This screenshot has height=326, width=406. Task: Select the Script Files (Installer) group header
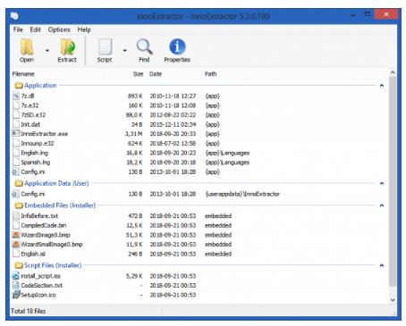pyautogui.click(x=53, y=265)
